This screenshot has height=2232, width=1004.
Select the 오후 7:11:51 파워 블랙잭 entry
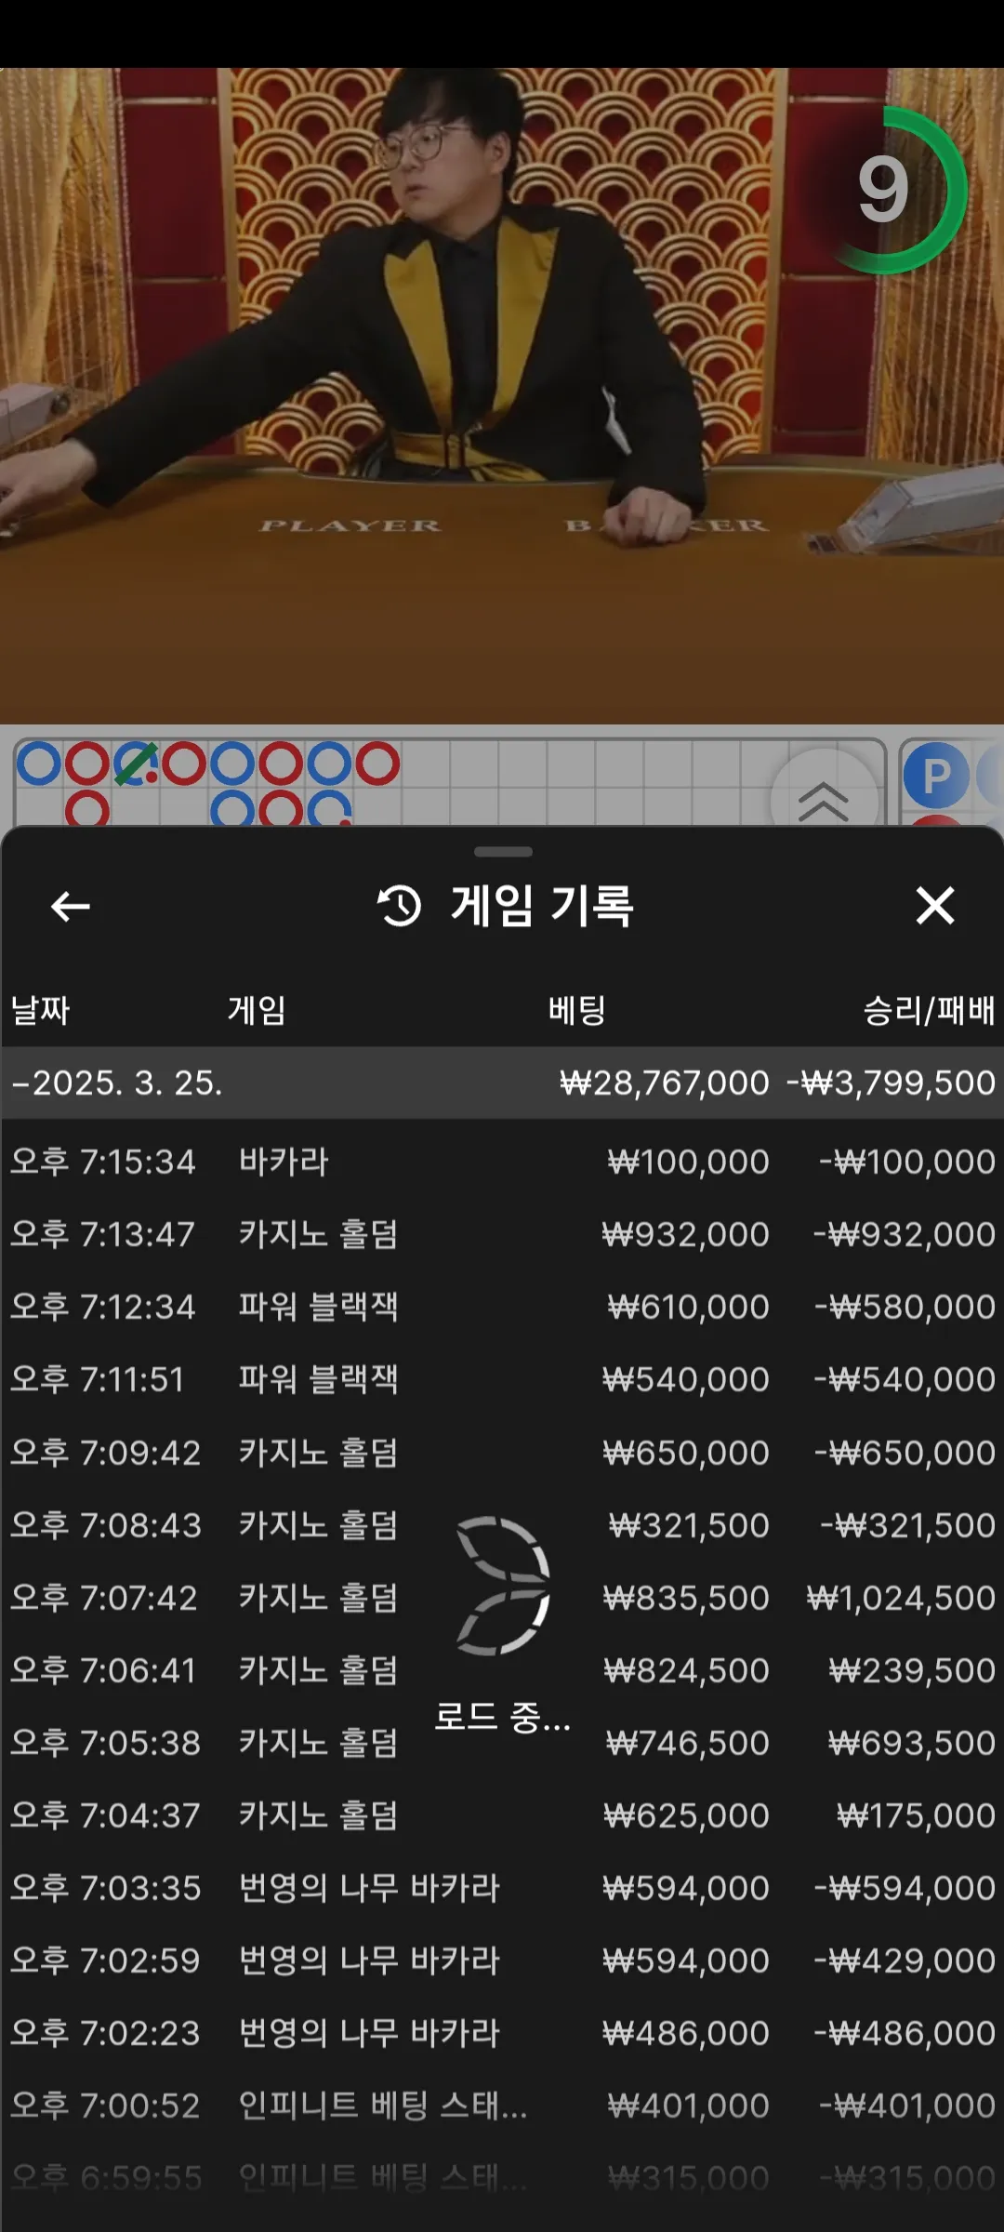coord(502,1379)
